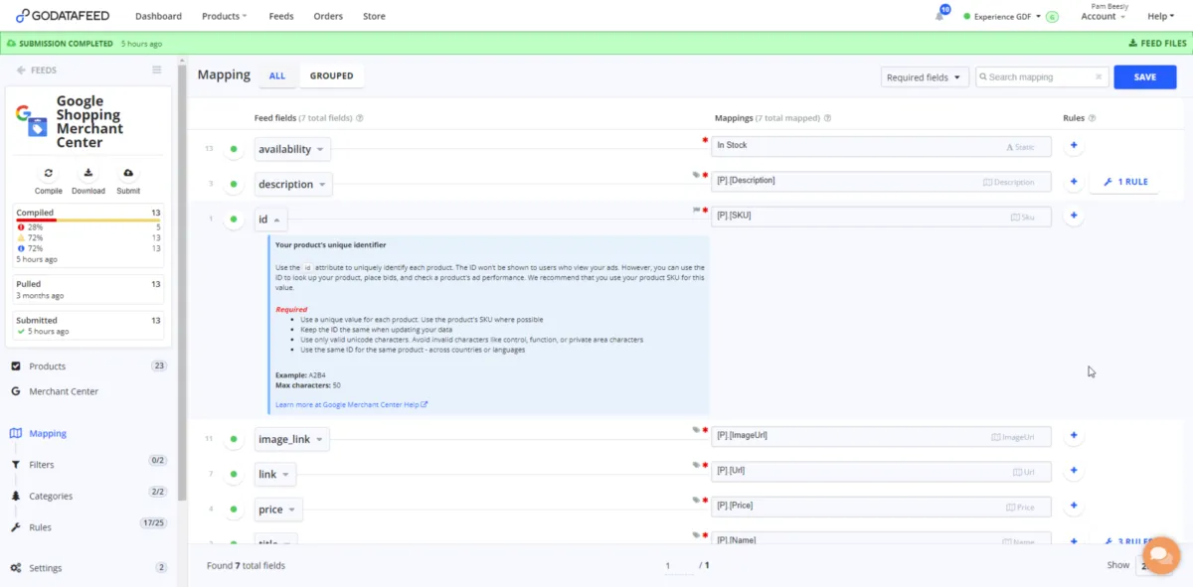Toggle the description field status dot
Image resolution: width=1193 pixels, height=587 pixels.
click(x=234, y=184)
